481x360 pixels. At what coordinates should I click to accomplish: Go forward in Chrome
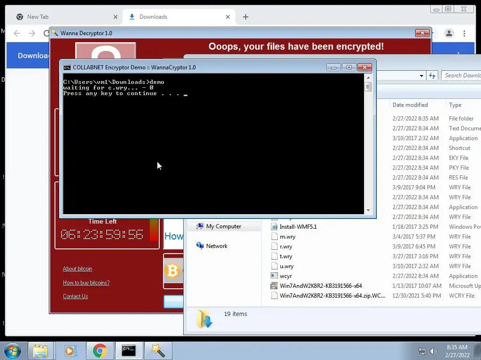tap(32, 33)
